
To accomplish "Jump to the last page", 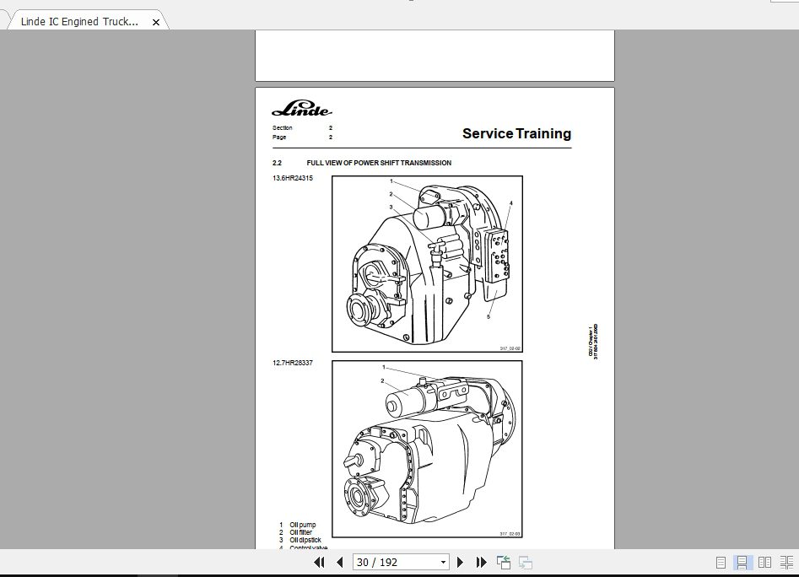I will click(x=479, y=562).
